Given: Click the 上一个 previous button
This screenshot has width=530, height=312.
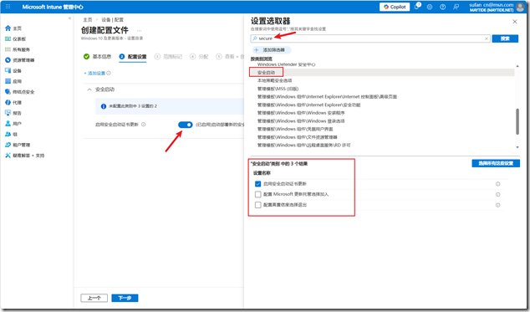Looking at the screenshot, I should click(x=94, y=298).
